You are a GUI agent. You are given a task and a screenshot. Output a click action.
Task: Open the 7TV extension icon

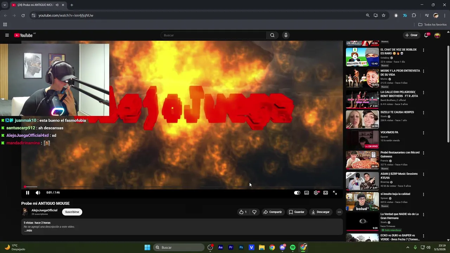pyautogui.click(x=405, y=15)
